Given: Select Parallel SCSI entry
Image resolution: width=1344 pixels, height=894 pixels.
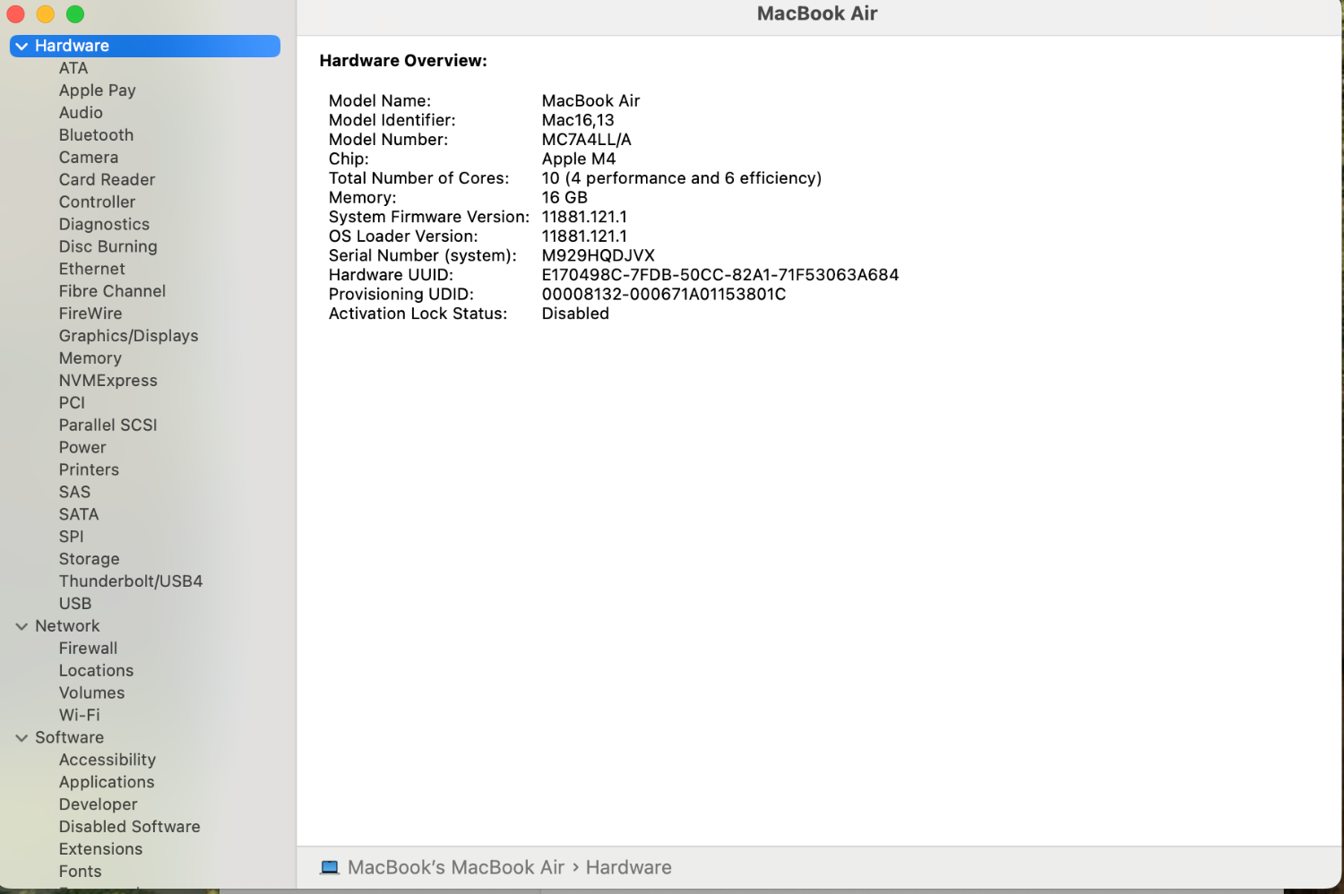Looking at the screenshot, I should pos(108,426).
